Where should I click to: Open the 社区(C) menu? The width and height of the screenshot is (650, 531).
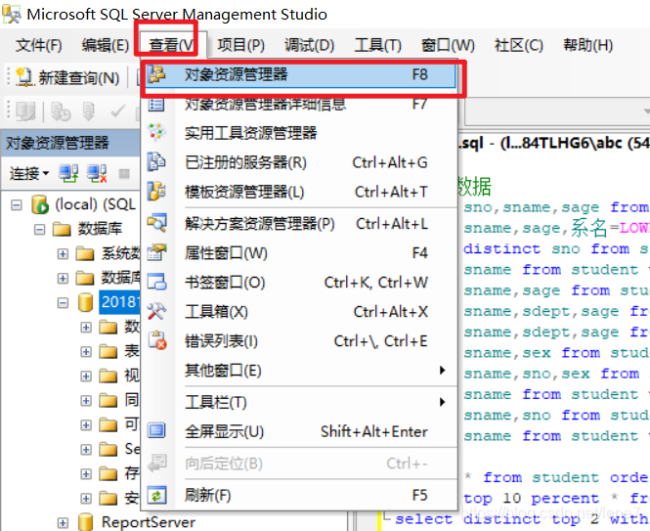519,45
